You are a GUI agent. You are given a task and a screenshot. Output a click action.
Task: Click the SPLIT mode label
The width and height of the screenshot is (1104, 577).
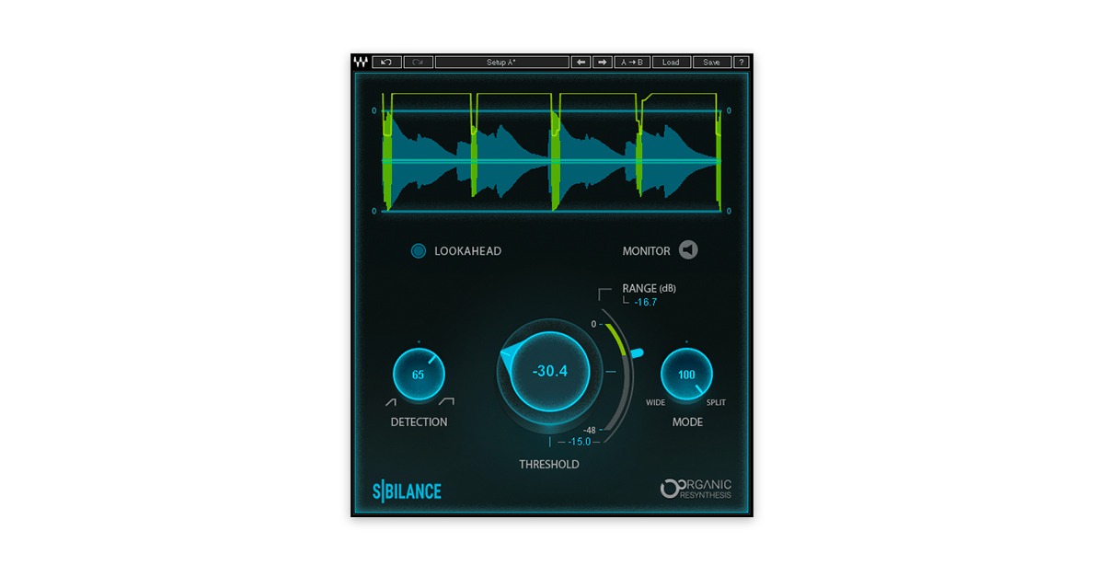pos(716,402)
